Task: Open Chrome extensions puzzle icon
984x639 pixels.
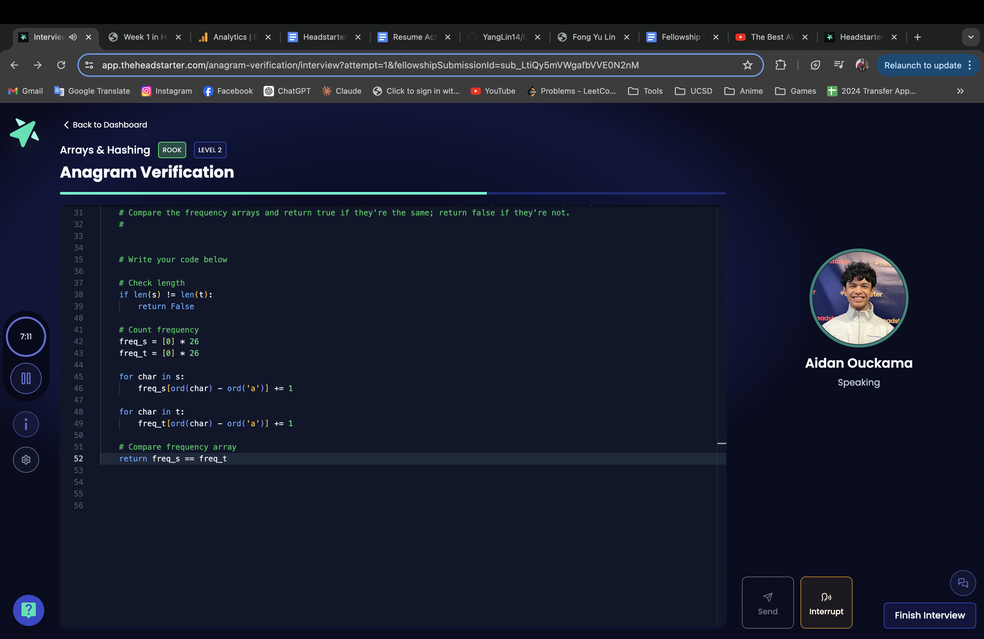Action: pyautogui.click(x=780, y=65)
